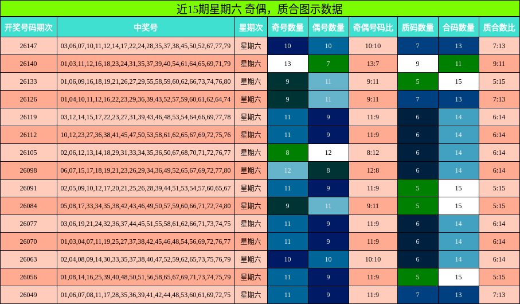Select draw number 26070
This screenshot has width=520, height=304.
(29, 241)
